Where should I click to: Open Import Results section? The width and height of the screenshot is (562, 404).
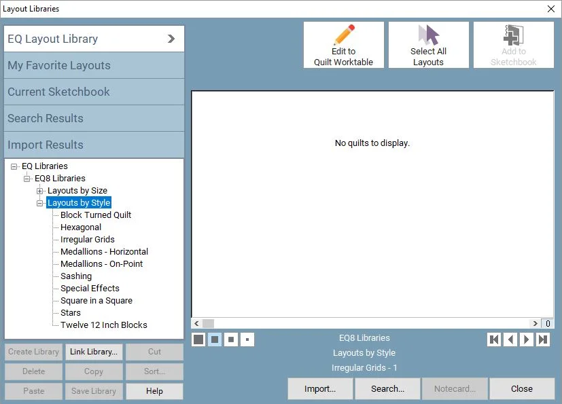pyautogui.click(x=94, y=145)
